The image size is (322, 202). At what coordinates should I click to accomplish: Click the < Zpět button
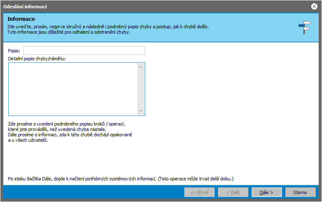coord(233,192)
